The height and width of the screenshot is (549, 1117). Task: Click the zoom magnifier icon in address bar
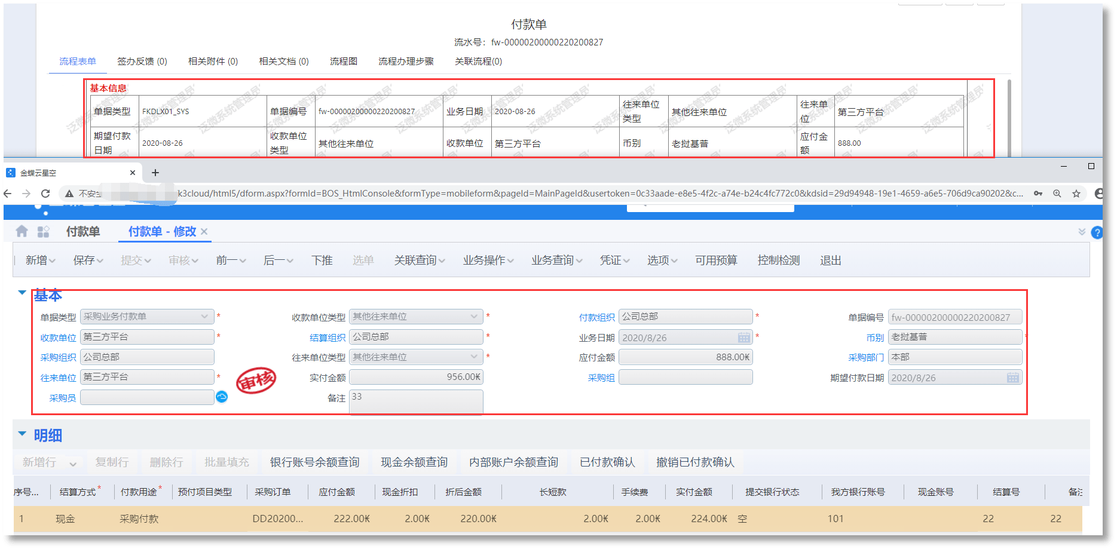(1057, 194)
